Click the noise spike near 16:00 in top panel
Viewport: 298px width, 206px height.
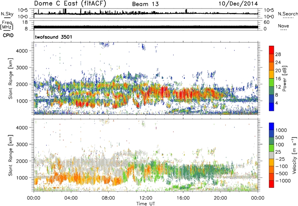186,11
